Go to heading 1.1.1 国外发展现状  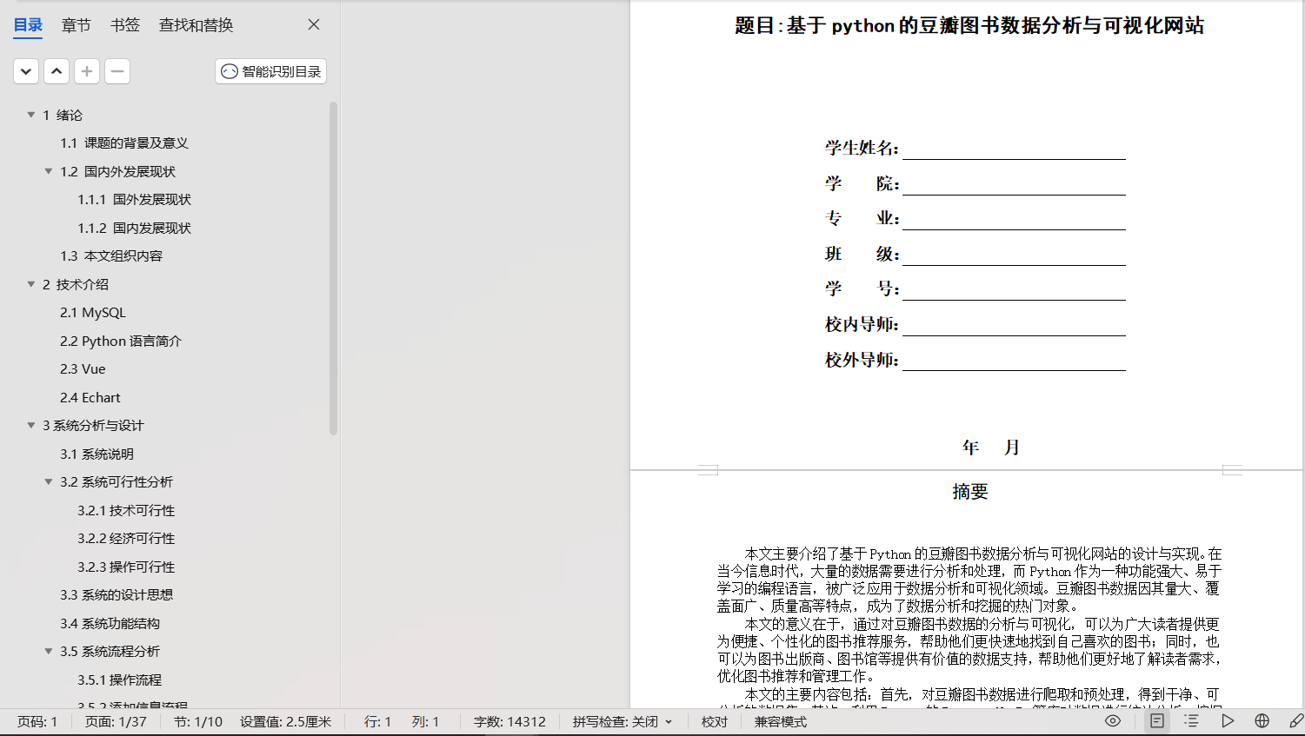click(135, 200)
